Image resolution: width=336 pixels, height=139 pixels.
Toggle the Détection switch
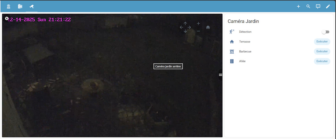[x=325, y=32]
